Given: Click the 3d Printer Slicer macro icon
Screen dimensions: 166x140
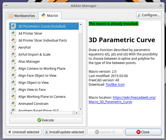Looking at the screenshot, I should 13,34.
